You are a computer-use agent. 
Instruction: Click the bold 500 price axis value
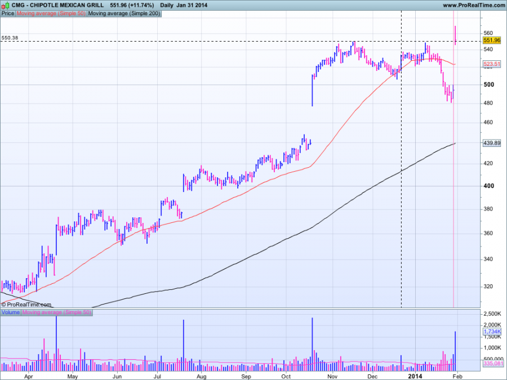(x=489, y=84)
